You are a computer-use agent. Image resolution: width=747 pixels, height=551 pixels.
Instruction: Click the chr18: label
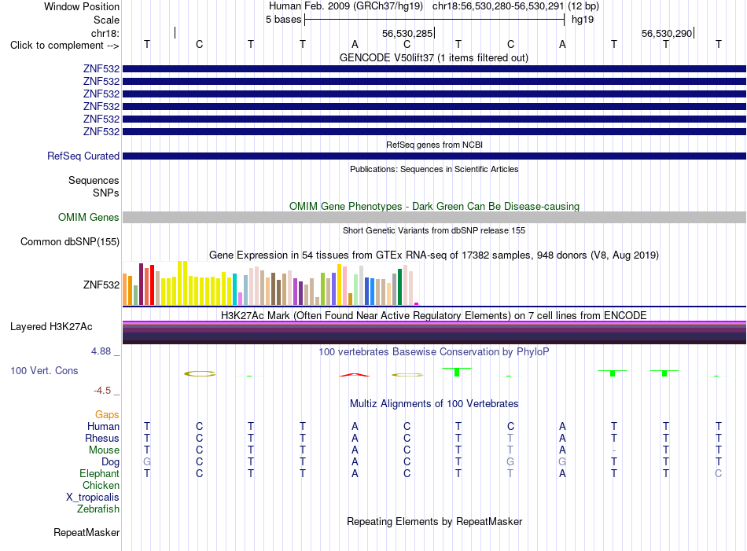point(105,33)
